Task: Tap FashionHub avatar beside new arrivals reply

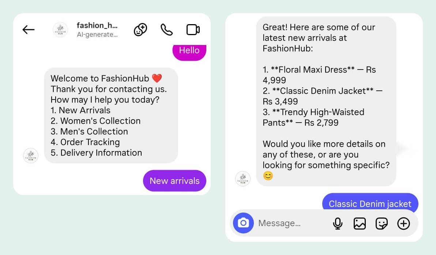Action: (x=243, y=179)
